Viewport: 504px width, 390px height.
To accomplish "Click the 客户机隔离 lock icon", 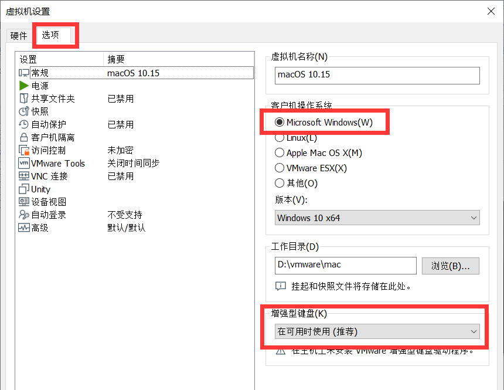I will 24,137.
